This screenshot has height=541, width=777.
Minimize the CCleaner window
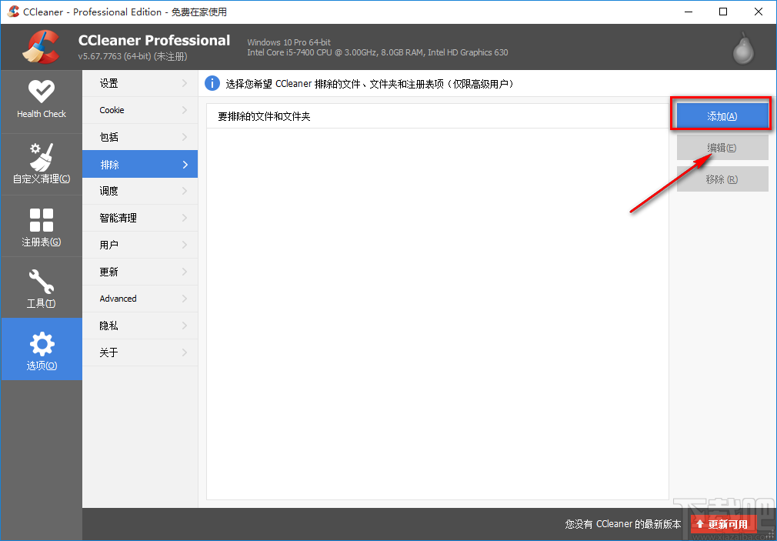pos(687,12)
